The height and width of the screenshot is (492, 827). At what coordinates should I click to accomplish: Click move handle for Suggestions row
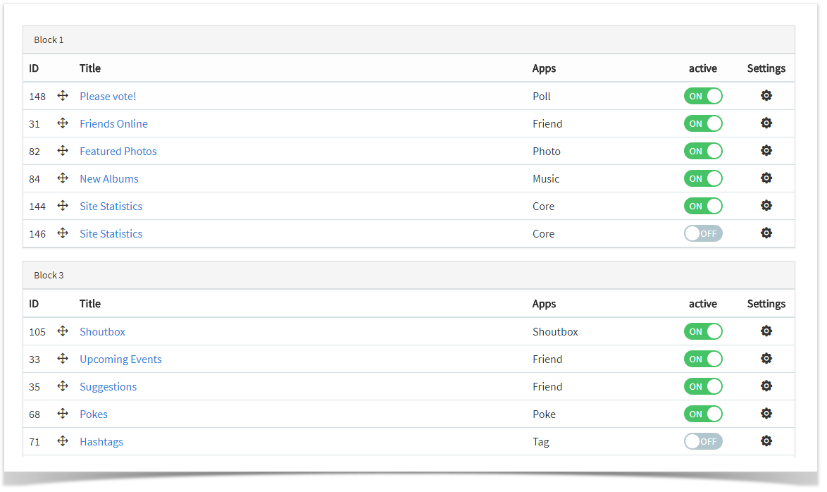(x=63, y=386)
